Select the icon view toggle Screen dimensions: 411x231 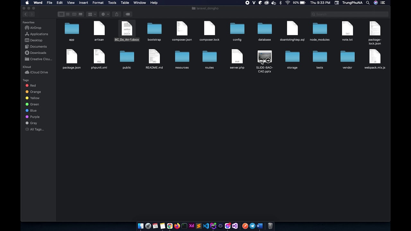(x=61, y=14)
